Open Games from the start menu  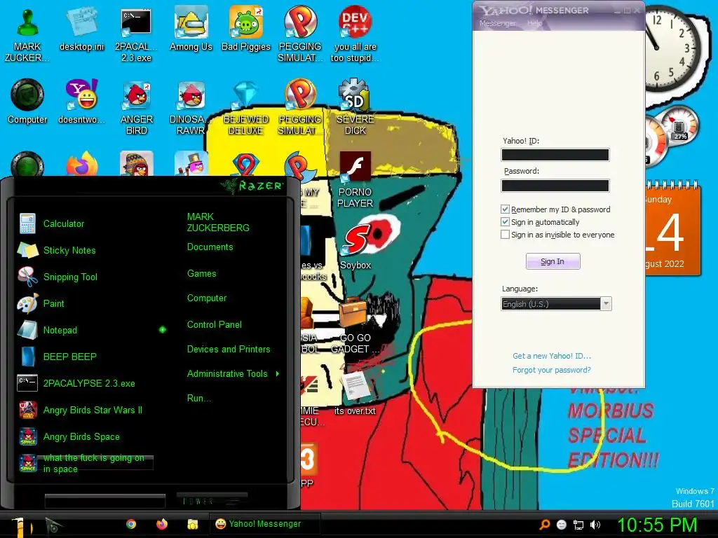[201, 274]
